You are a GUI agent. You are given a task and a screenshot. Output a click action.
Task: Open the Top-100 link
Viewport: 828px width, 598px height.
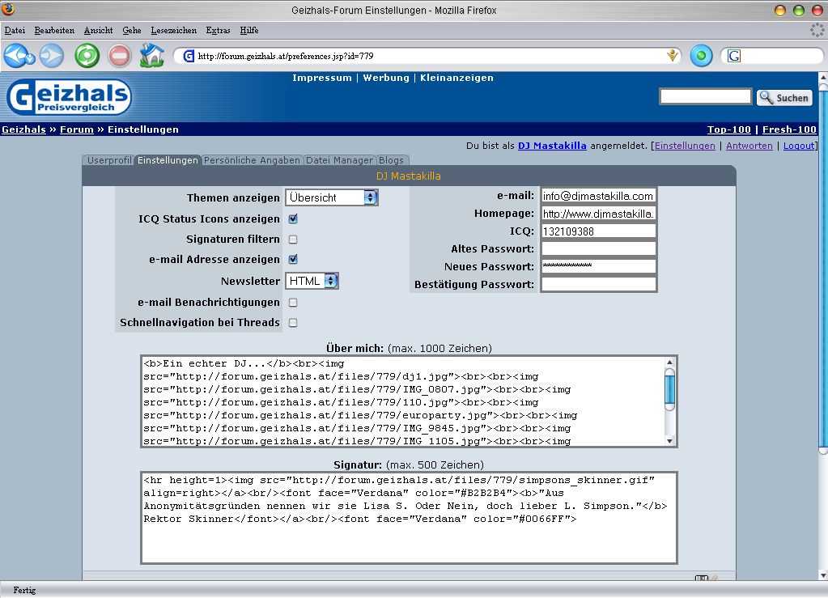tap(728, 129)
